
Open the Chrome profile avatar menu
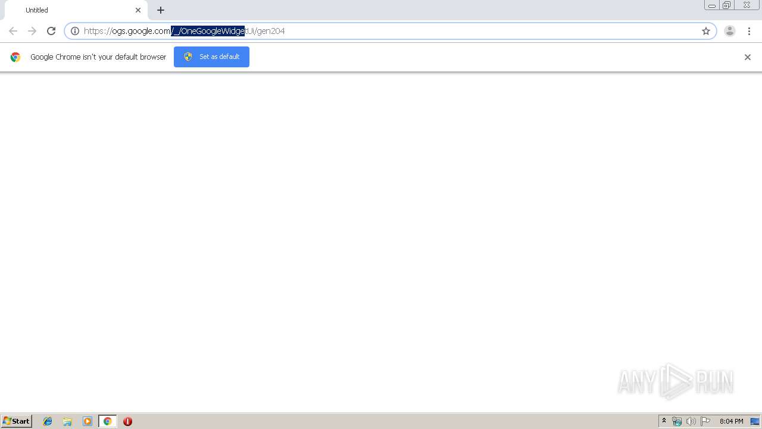[x=730, y=31]
